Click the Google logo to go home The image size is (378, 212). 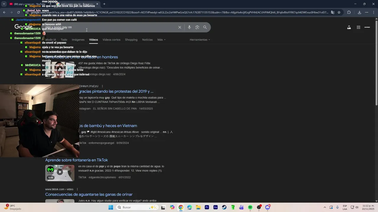[23, 27]
